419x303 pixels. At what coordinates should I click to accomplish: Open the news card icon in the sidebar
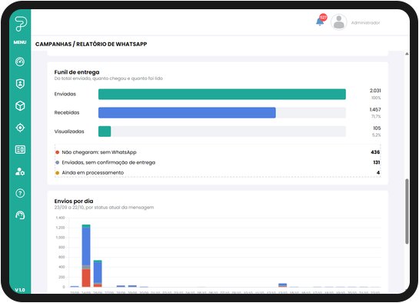(20, 149)
